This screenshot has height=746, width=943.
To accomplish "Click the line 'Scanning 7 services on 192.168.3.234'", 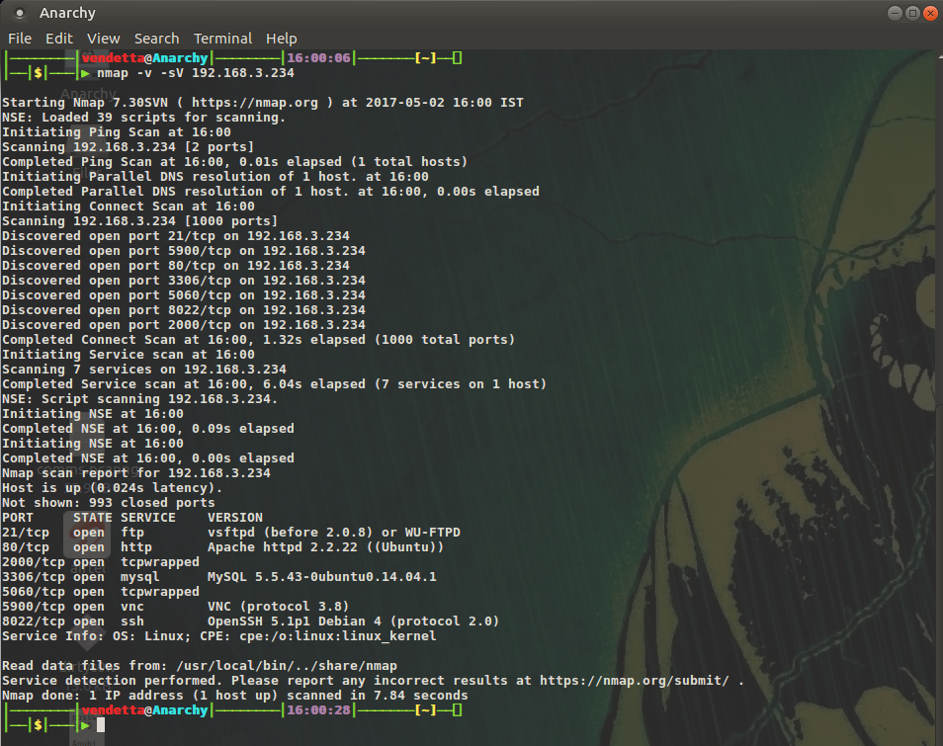I will tap(144, 370).
